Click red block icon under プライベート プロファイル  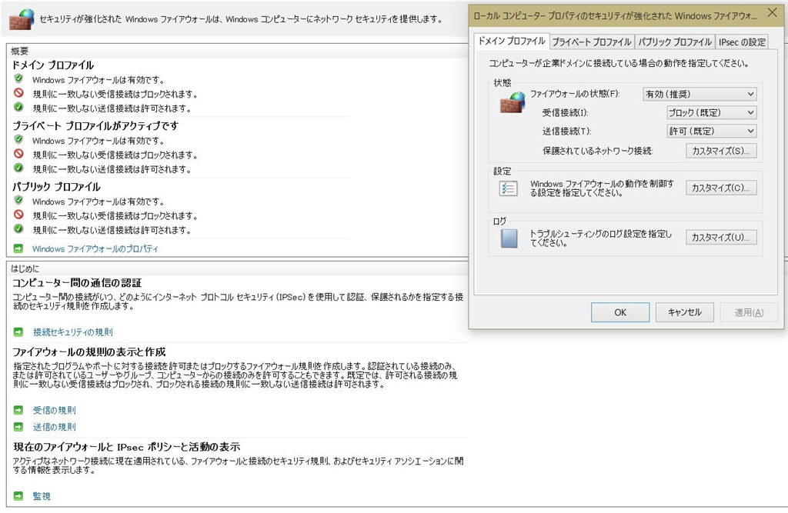(18, 154)
